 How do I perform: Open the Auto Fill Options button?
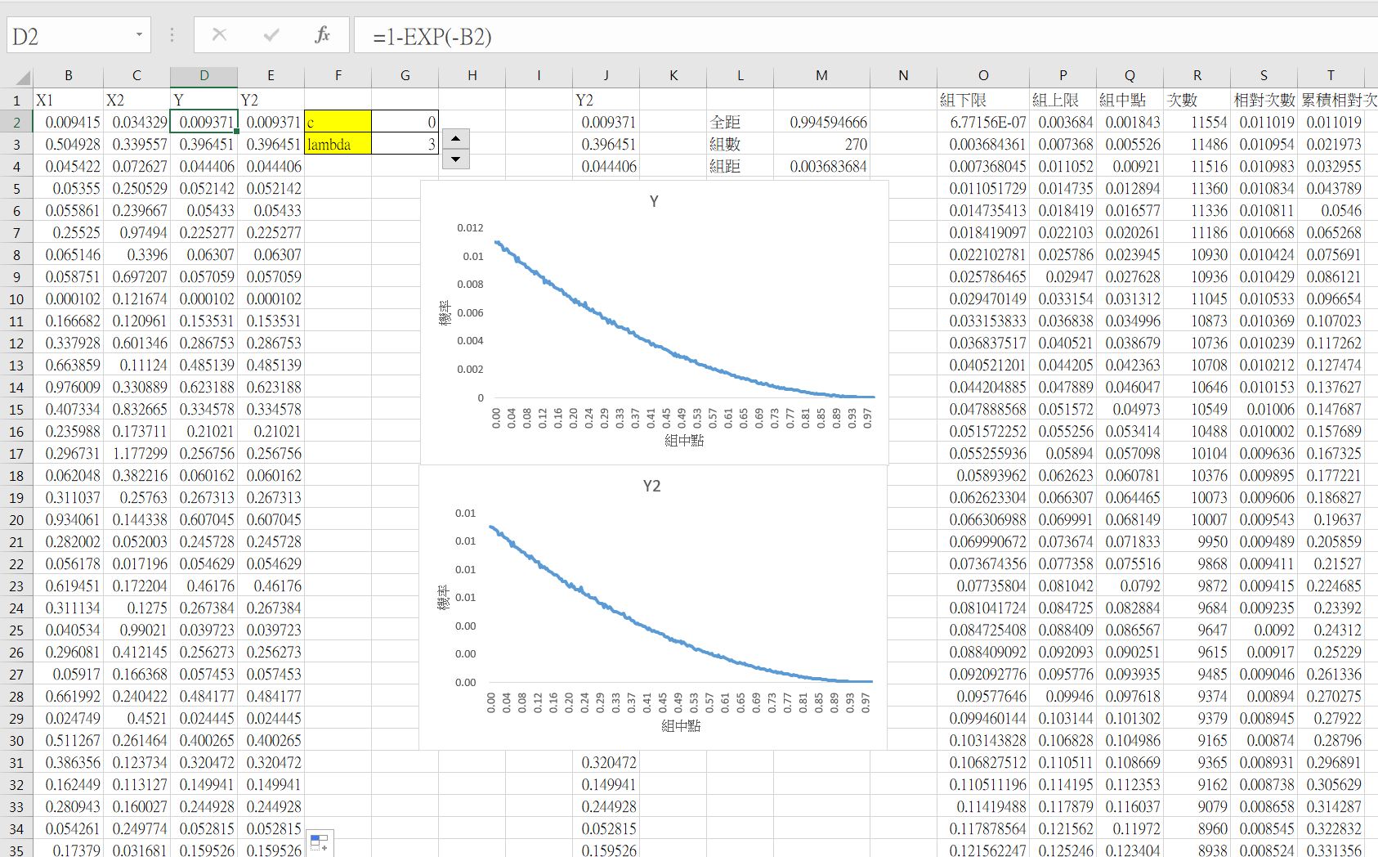pos(320,841)
